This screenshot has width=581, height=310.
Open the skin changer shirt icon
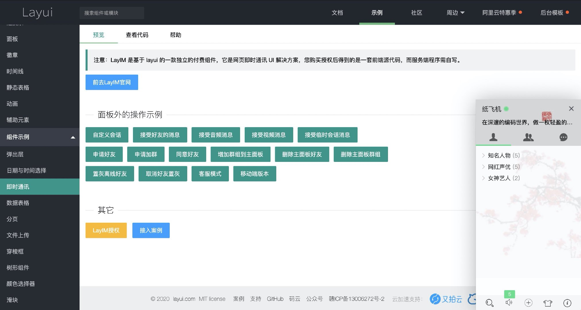tap(548, 303)
